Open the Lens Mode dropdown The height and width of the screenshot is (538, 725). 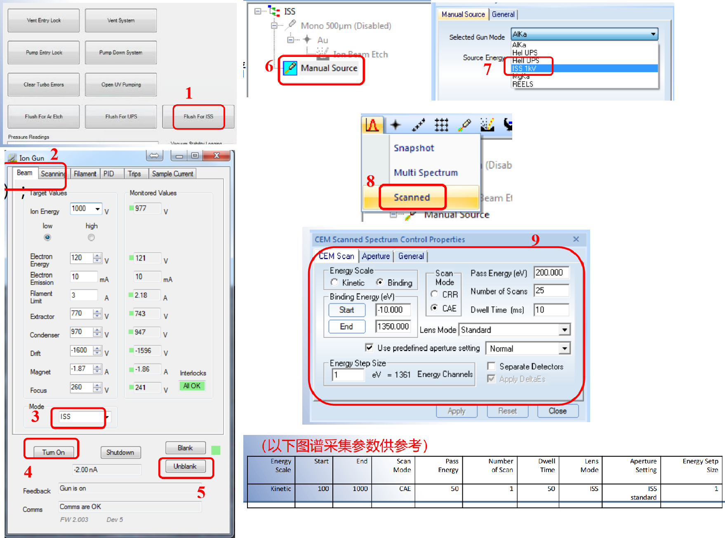tap(565, 330)
